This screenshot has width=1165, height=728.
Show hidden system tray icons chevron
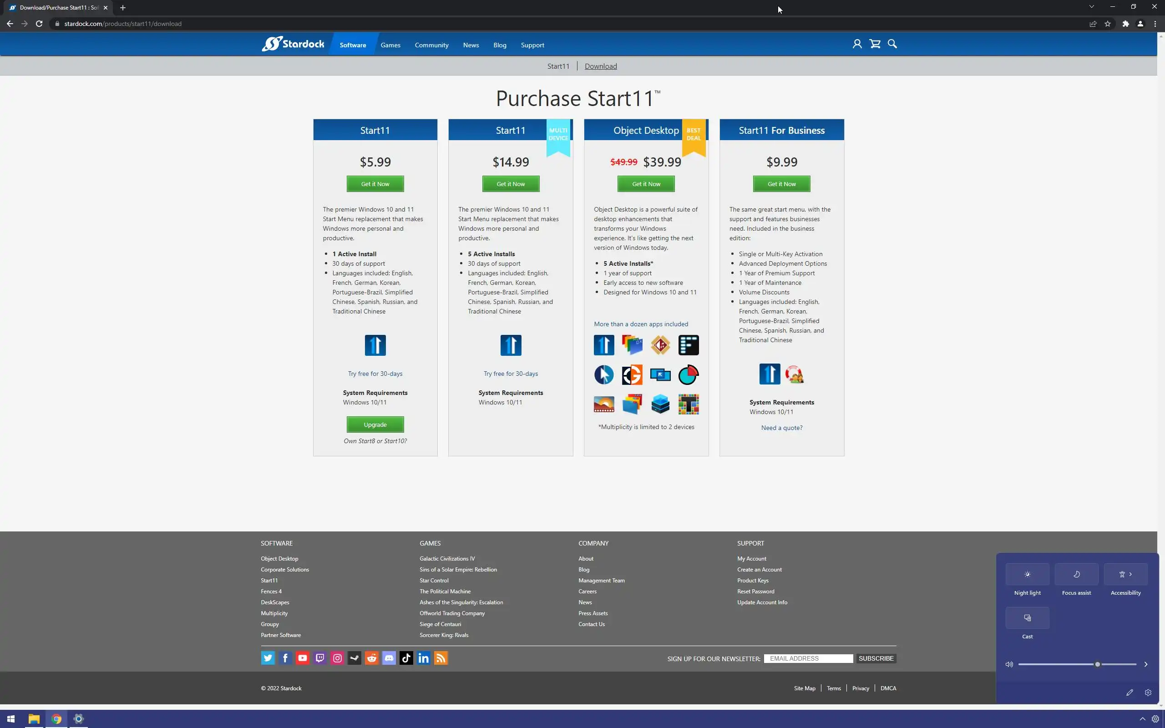coord(1142,719)
